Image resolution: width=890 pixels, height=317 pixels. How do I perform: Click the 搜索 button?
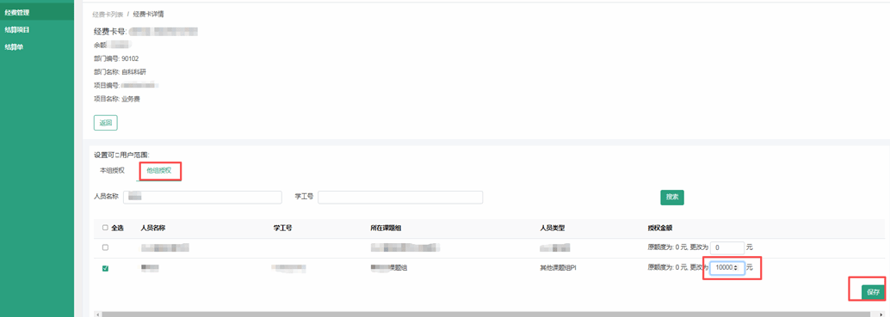[x=672, y=197]
